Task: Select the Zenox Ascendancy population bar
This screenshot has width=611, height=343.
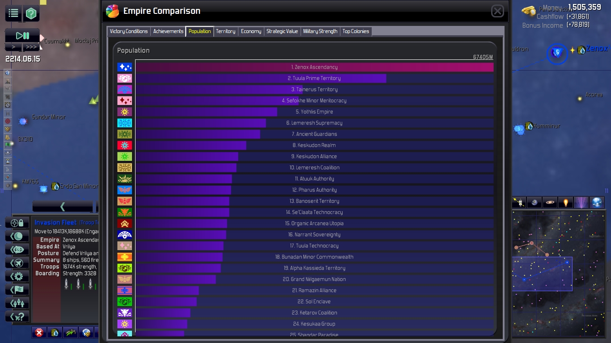Action: pyautogui.click(x=314, y=67)
